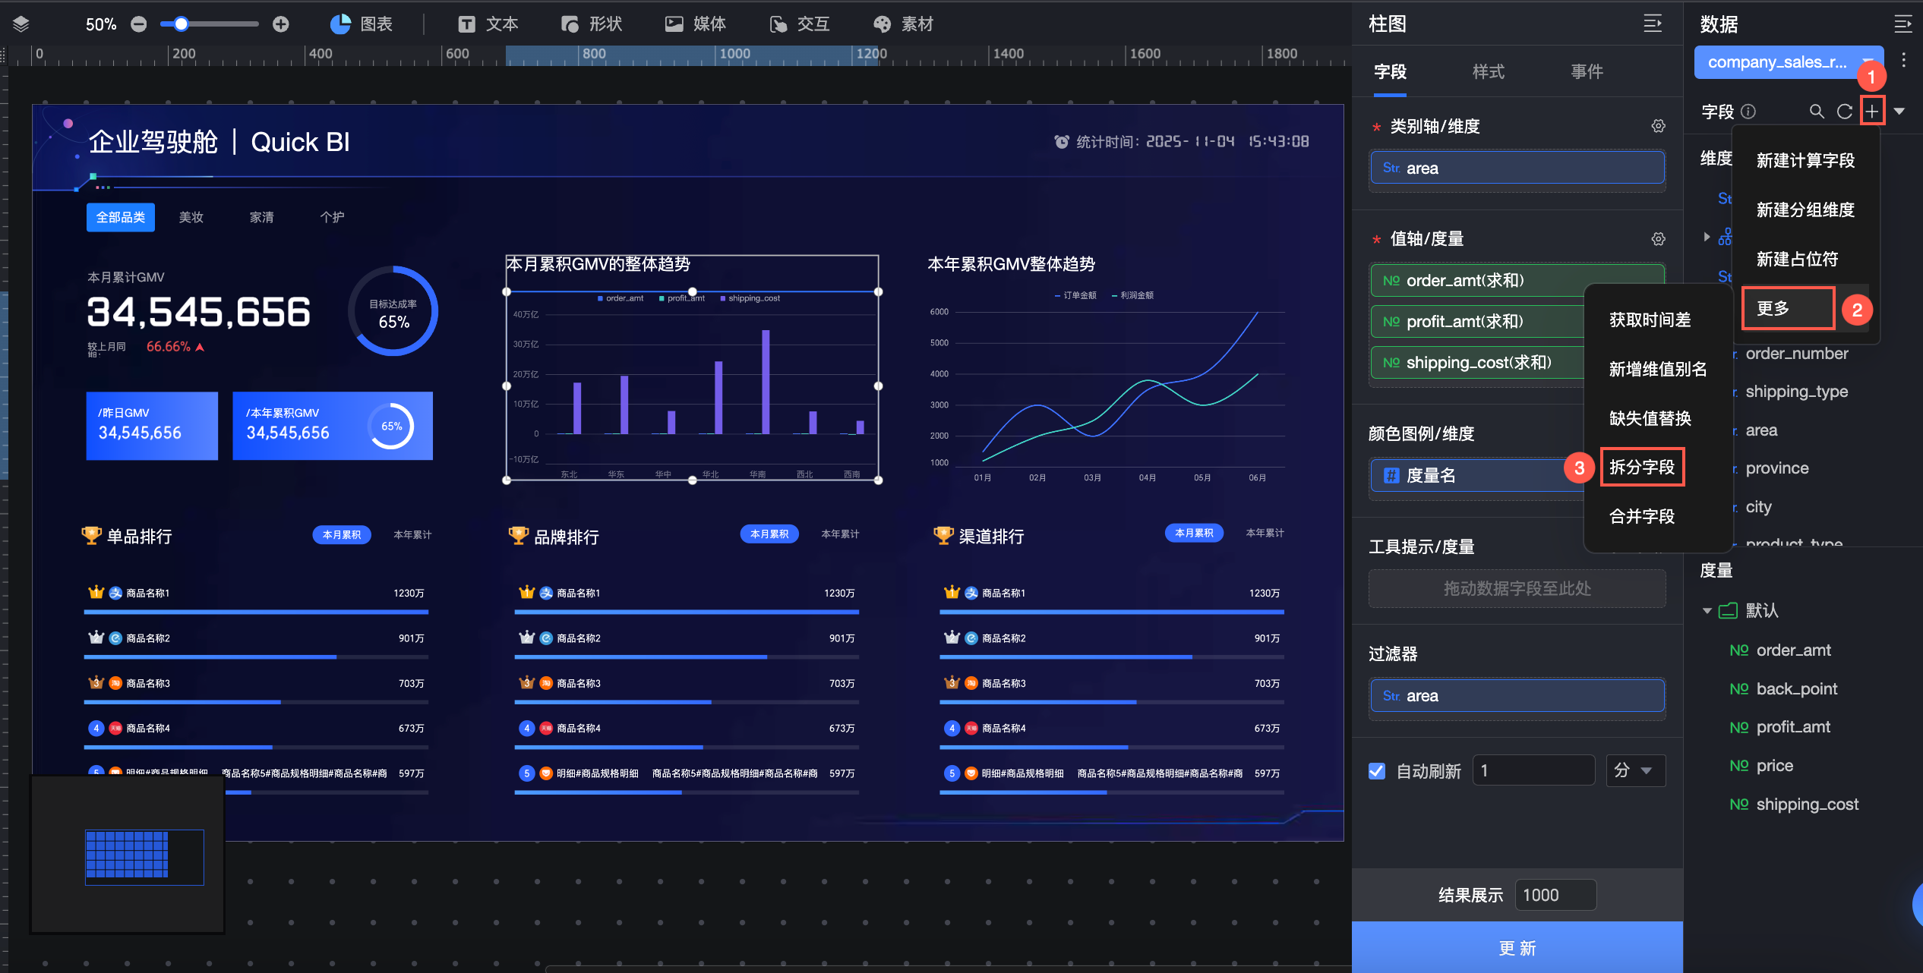This screenshot has height=973, width=1923.
Task: Switch 单品排行 to 本年累计
Action: pos(412,535)
